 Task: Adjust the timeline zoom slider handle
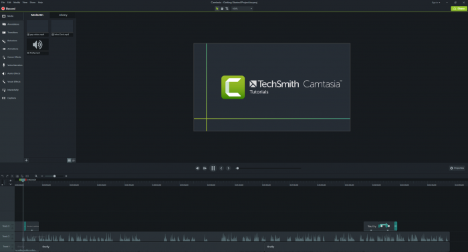(x=54, y=176)
